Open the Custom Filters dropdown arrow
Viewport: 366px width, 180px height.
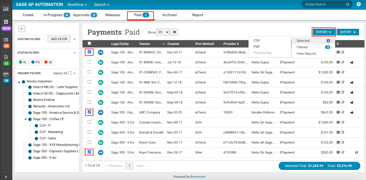(x=74, y=39)
